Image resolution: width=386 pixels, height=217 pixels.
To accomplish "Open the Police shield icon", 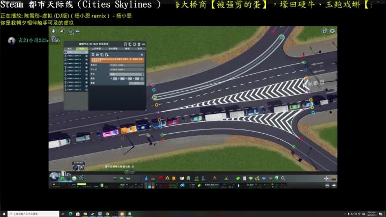I will tap(174, 178).
